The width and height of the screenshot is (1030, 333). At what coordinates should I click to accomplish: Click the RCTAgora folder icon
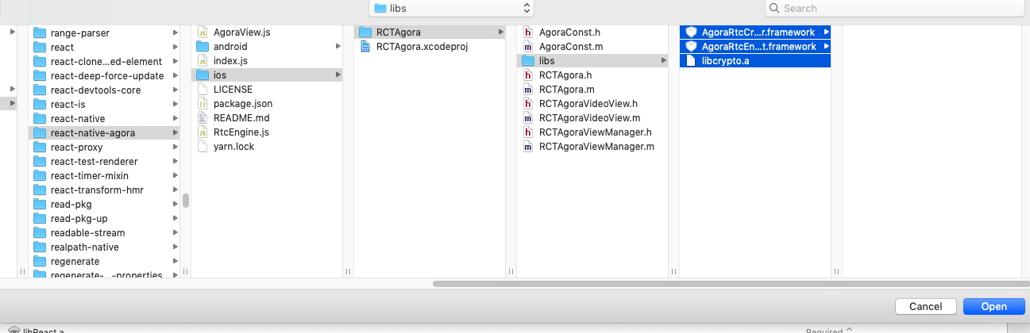tap(365, 33)
